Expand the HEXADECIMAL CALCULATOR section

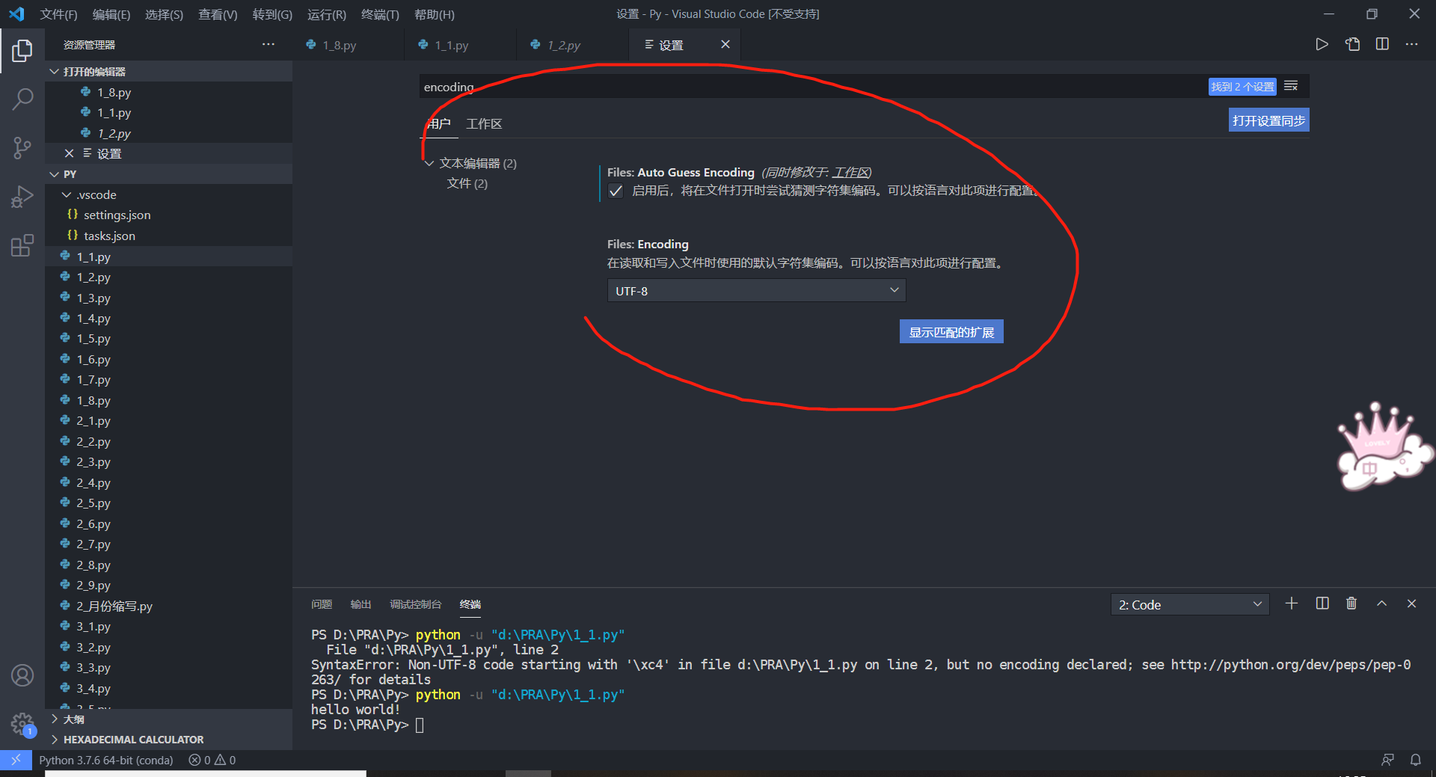point(168,740)
